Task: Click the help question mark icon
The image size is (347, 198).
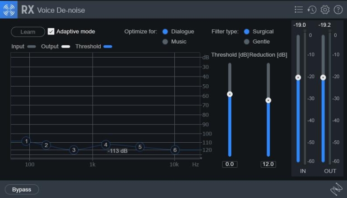Action: (338, 10)
